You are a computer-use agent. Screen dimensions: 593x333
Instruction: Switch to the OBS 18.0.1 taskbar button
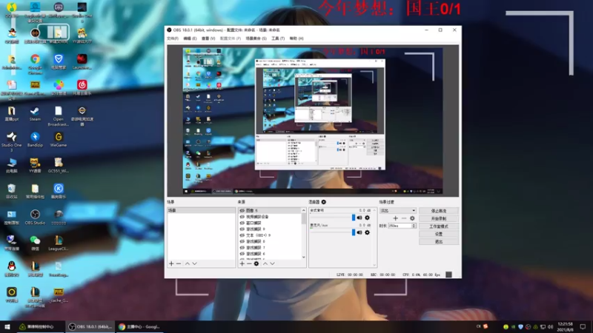click(x=90, y=326)
